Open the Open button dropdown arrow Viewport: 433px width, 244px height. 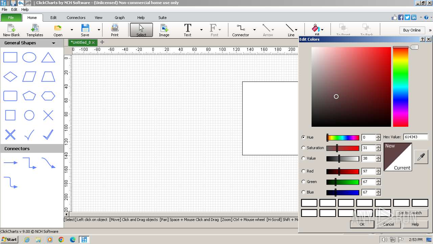(72, 30)
